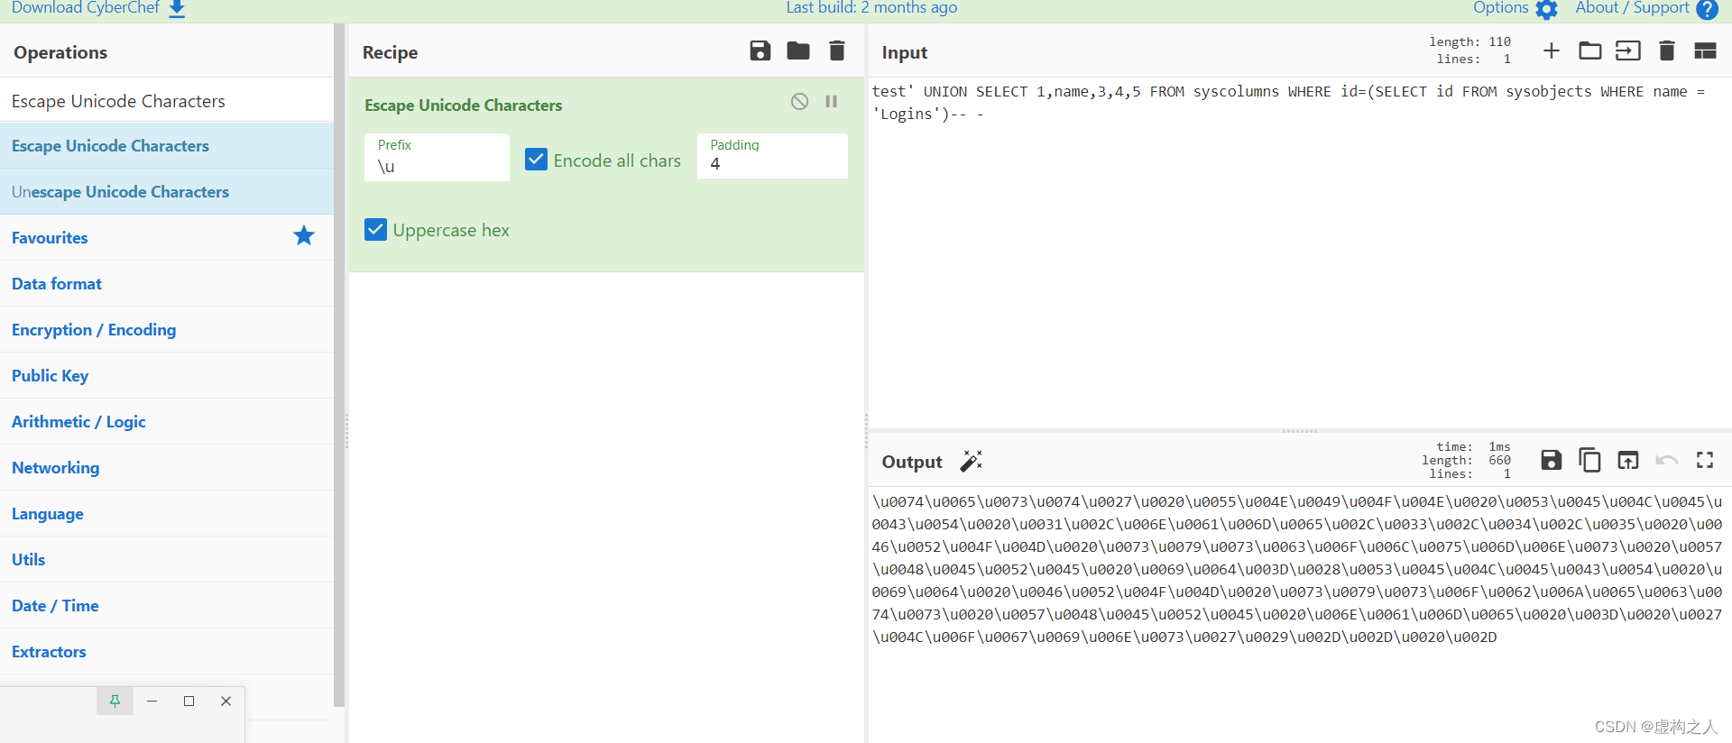Image resolution: width=1732 pixels, height=743 pixels.
Task: Click the Operations list vertical scrollbar
Action: (x=339, y=365)
